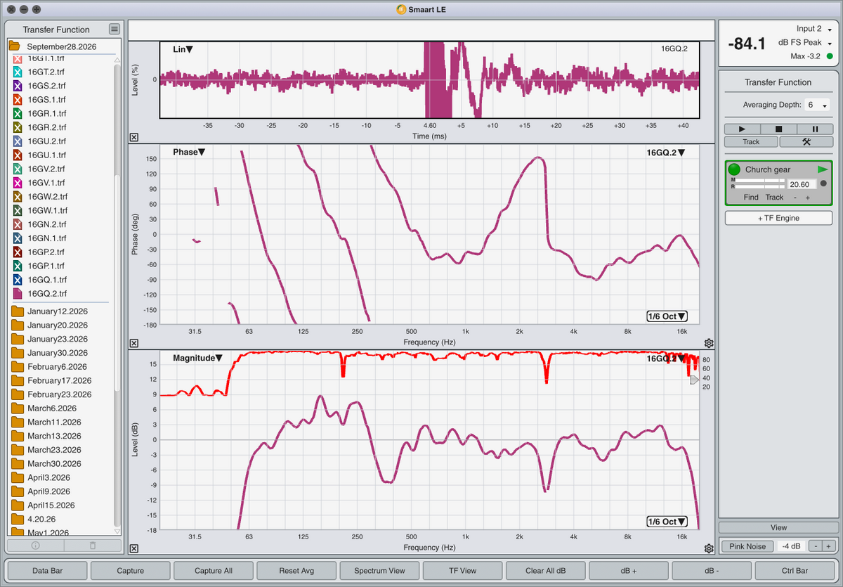
Task: Increase pink noise level with plus stepper
Action: coord(828,546)
